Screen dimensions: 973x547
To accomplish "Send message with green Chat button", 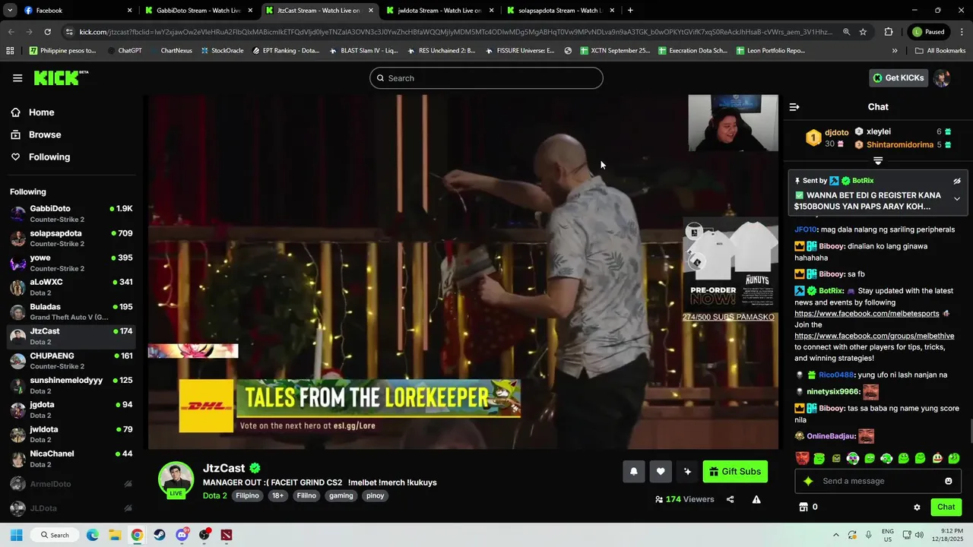I will pos(946,507).
